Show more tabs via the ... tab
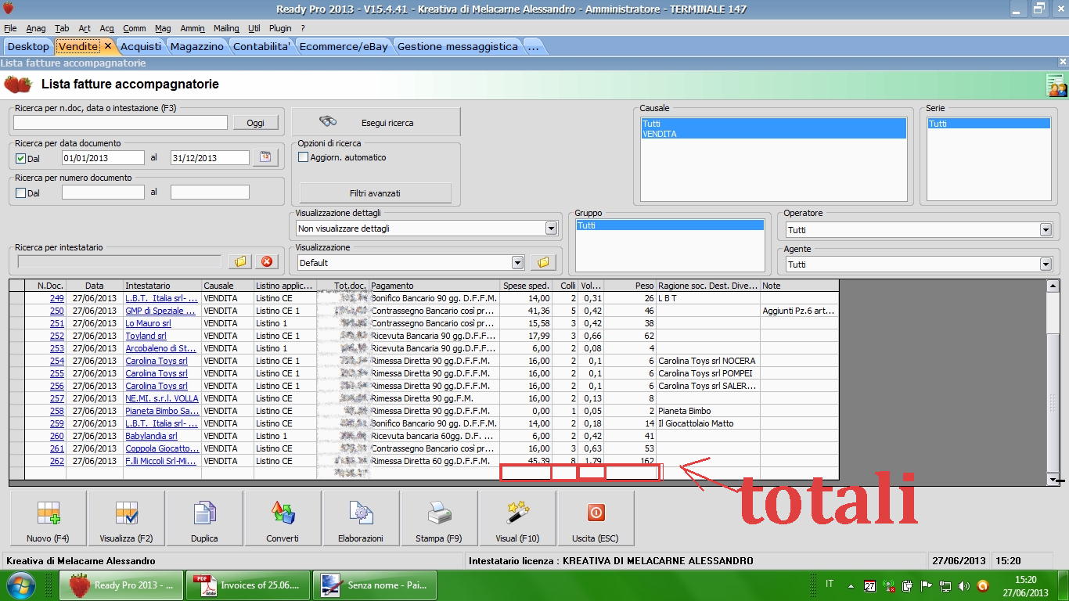 [533, 46]
